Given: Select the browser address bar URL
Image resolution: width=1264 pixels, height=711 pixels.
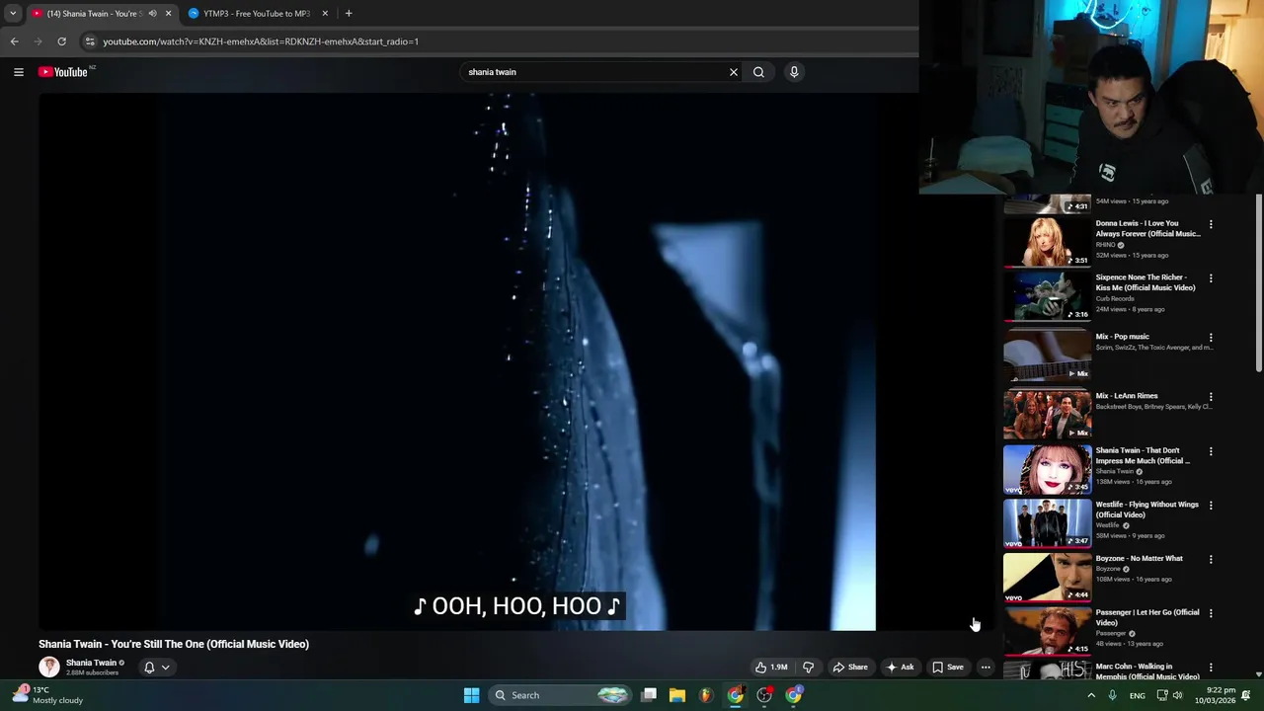Looking at the screenshot, I should point(261,41).
